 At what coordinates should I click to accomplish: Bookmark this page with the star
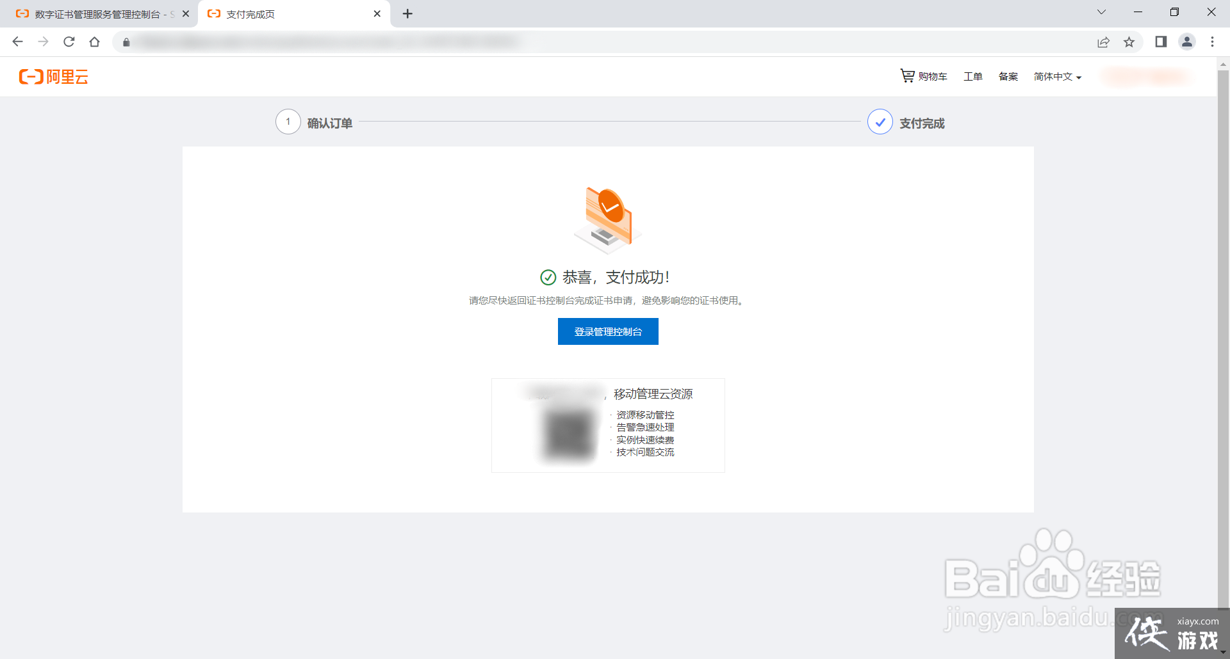pyautogui.click(x=1129, y=42)
